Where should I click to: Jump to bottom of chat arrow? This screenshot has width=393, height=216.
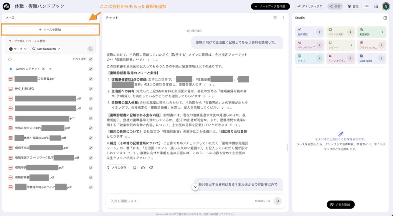click(x=195, y=187)
